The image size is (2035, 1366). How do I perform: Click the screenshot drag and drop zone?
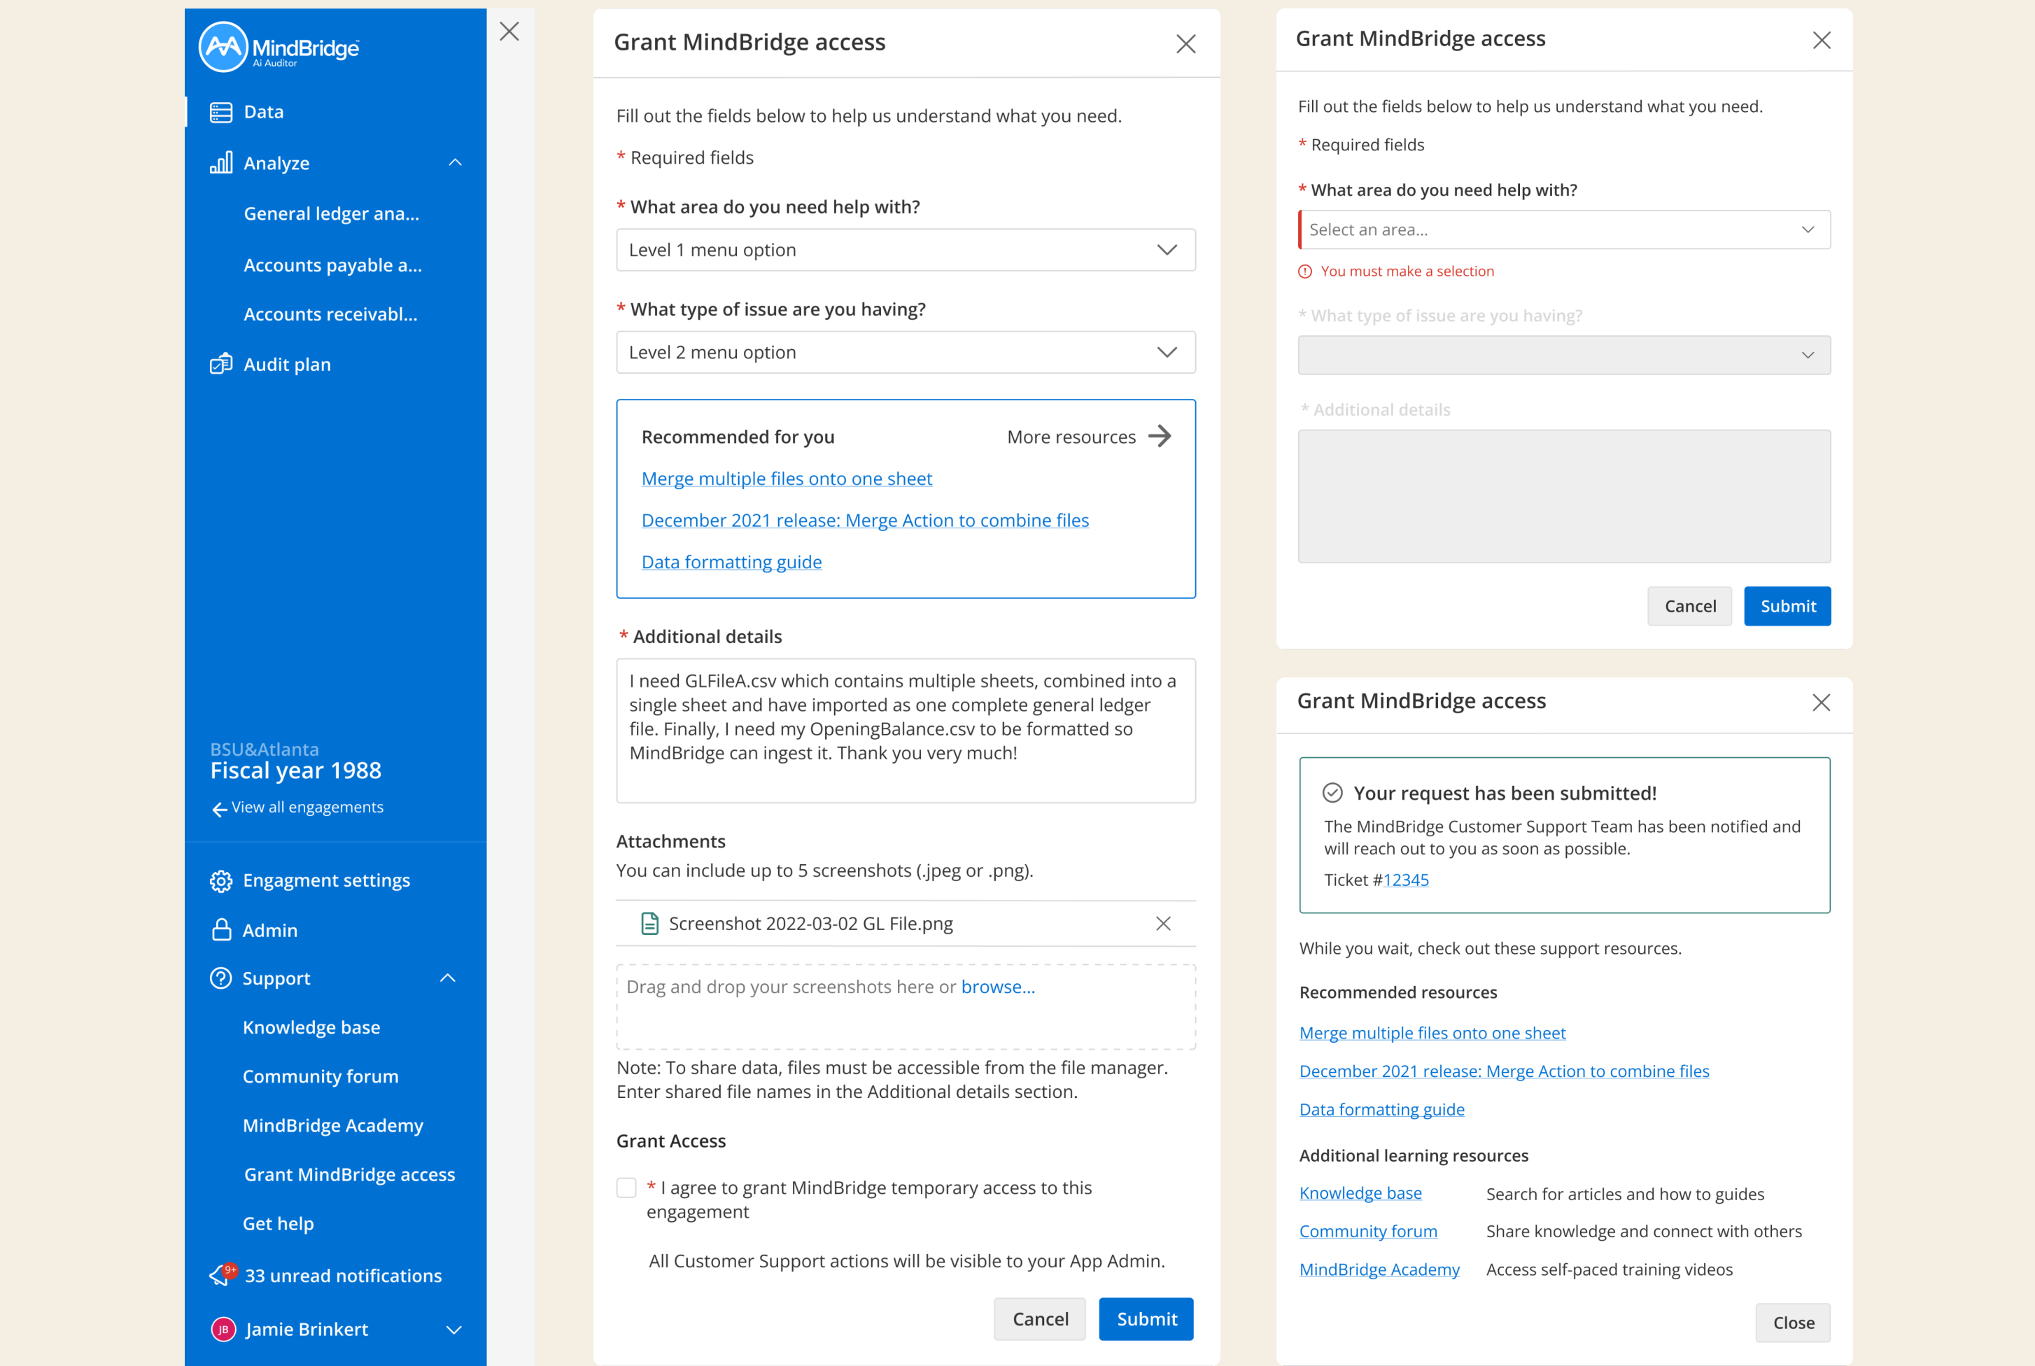pos(906,1006)
